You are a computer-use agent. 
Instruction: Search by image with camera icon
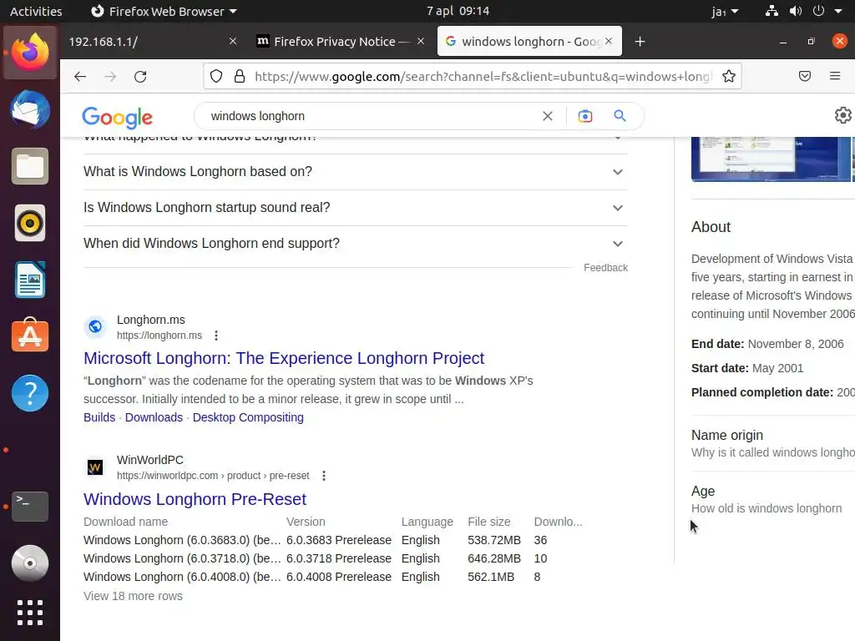pyautogui.click(x=585, y=116)
